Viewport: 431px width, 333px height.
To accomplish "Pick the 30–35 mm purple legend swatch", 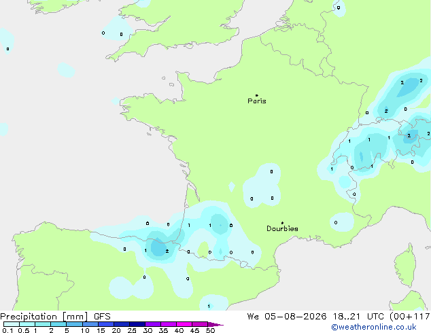I will tap(152, 324).
